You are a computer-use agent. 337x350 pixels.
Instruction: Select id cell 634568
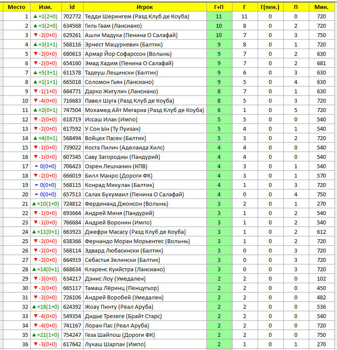click(72, 26)
